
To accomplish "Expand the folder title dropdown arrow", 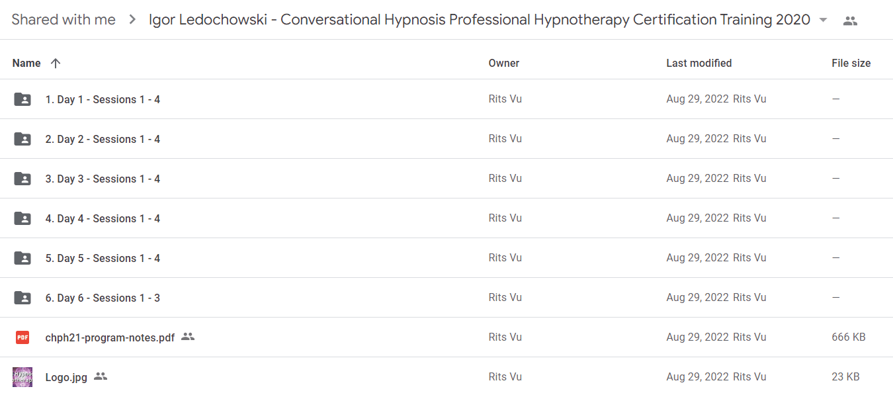I will tap(823, 21).
